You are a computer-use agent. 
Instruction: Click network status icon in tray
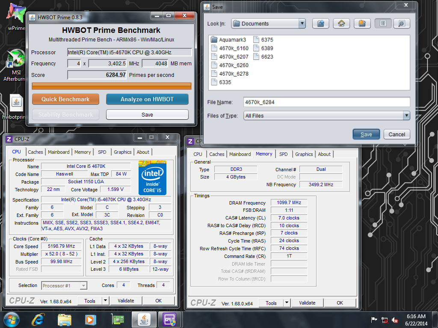[x=385, y=320]
